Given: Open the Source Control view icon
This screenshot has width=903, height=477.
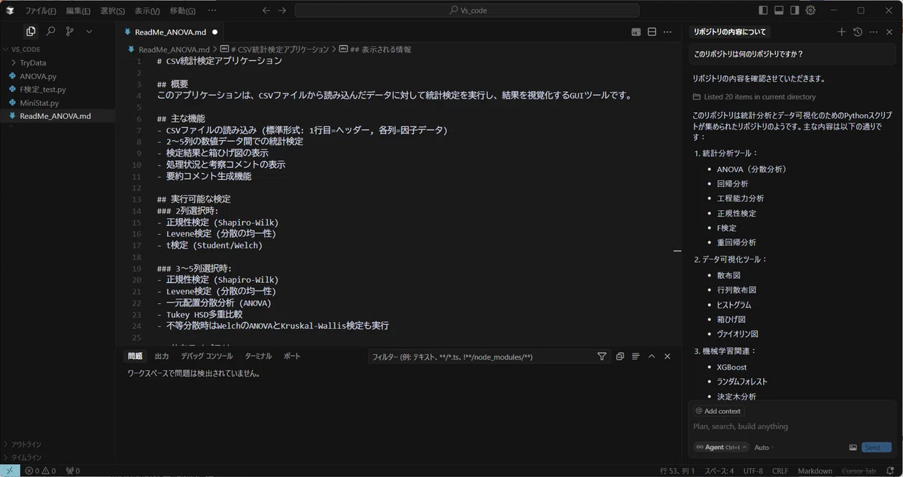Looking at the screenshot, I should pyautogui.click(x=70, y=32).
